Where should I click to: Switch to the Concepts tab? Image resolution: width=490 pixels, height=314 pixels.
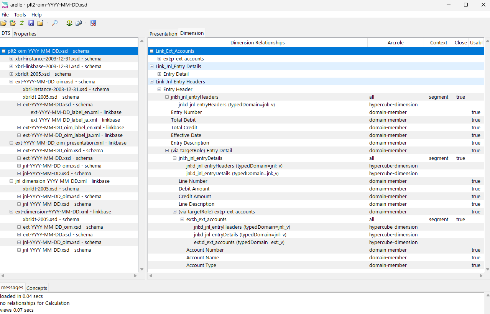tap(37, 288)
